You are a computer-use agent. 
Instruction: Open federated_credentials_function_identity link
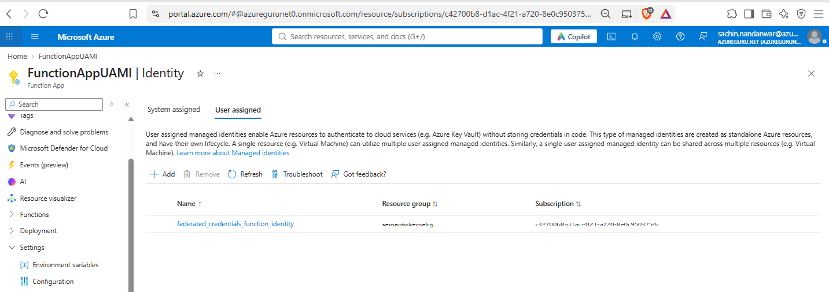click(235, 224)
